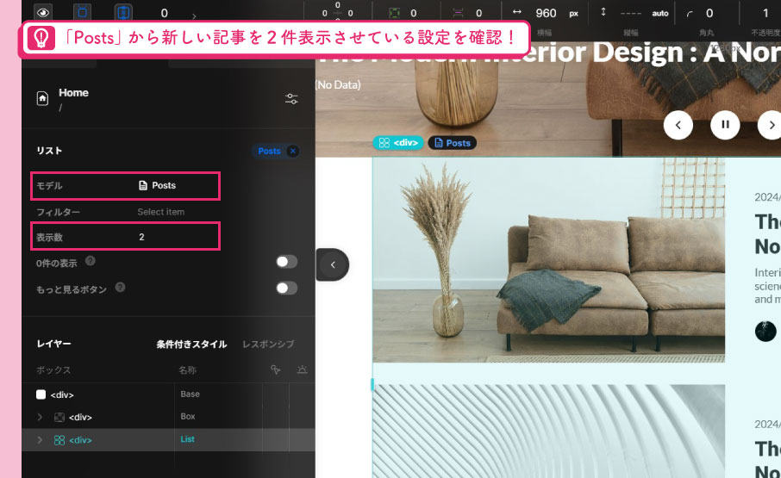781x478 pixels.
Task: Toggle the もっと見るボタン switch
Action: 286,288
